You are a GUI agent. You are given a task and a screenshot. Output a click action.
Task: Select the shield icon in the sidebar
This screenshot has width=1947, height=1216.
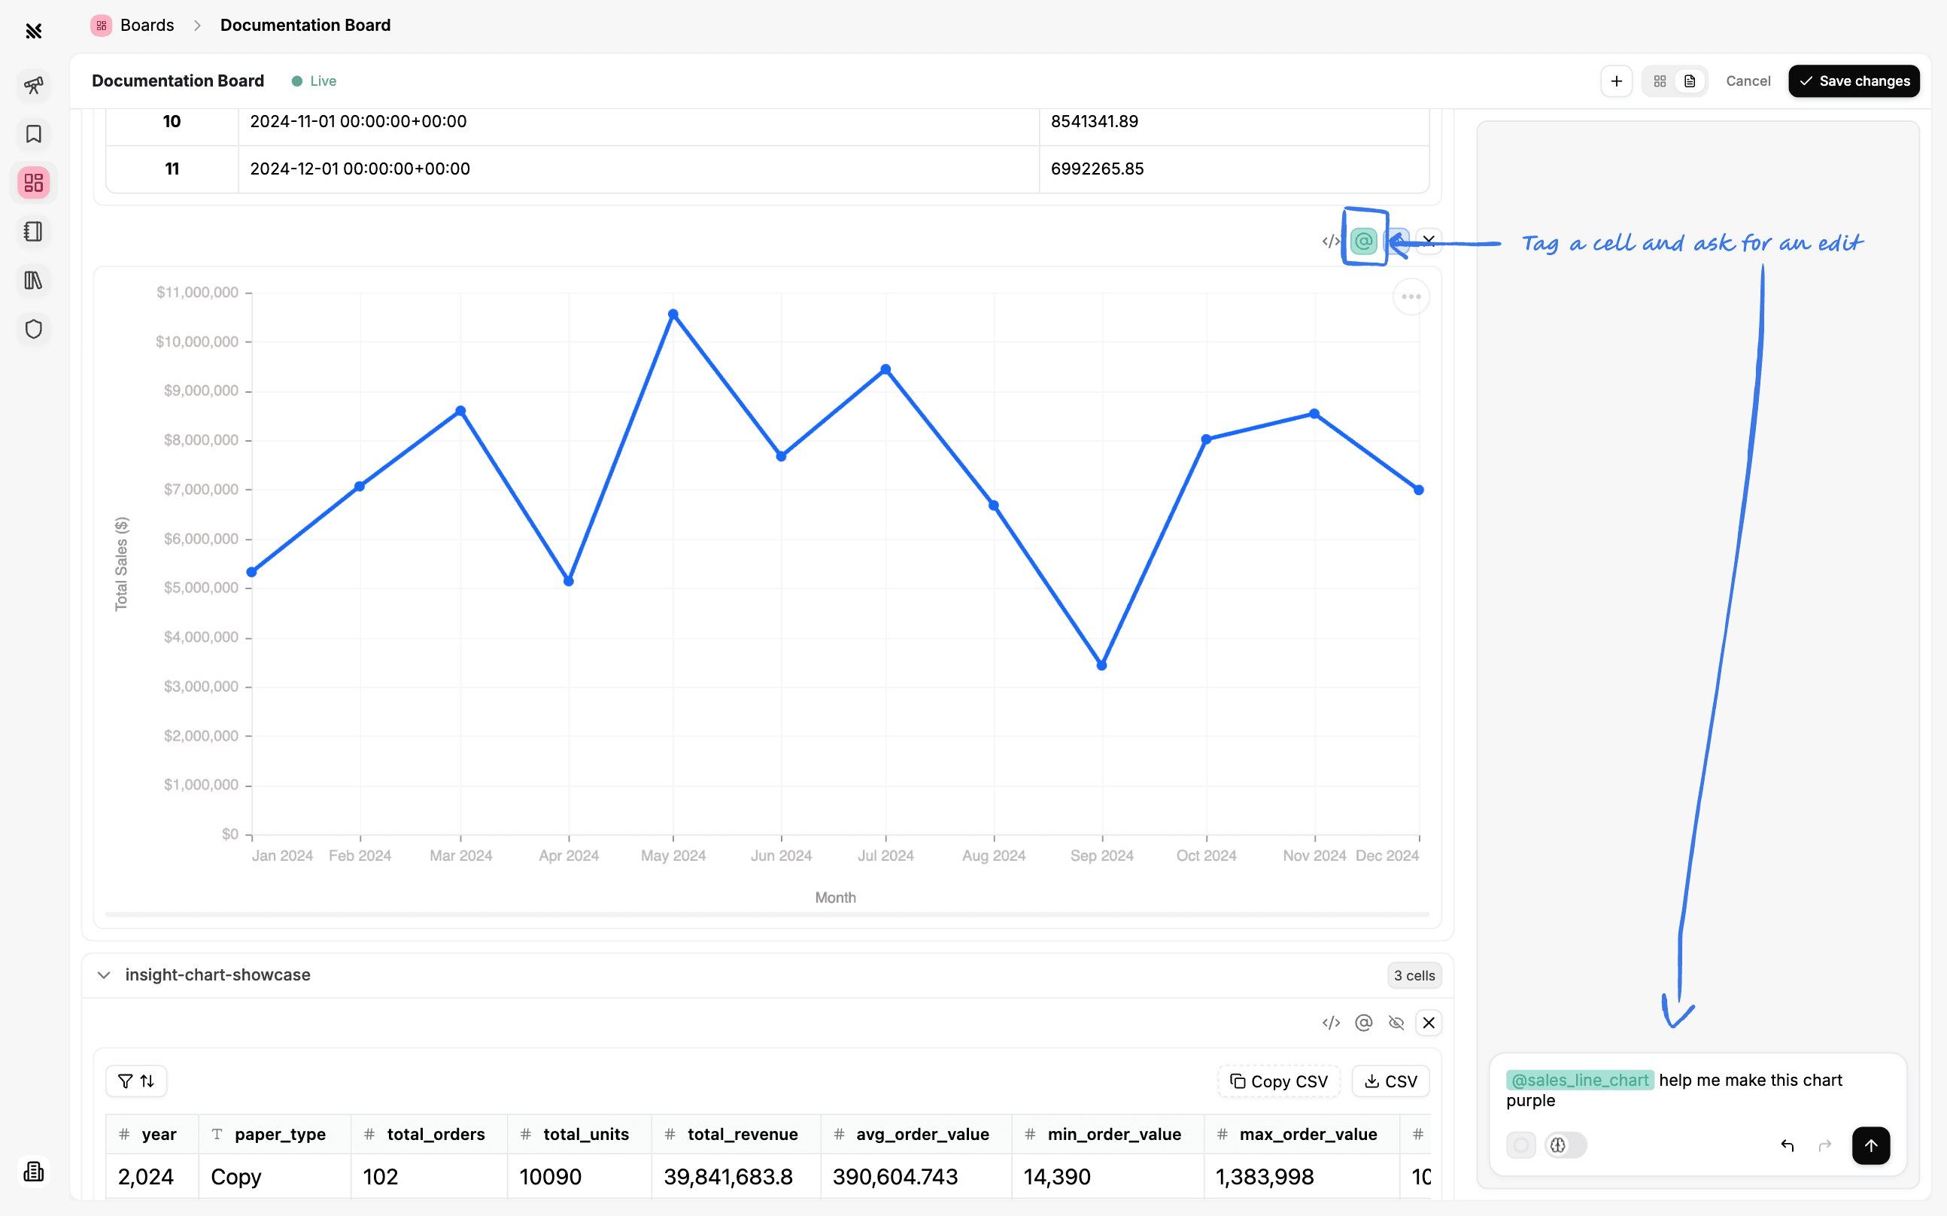pos(34,329)
